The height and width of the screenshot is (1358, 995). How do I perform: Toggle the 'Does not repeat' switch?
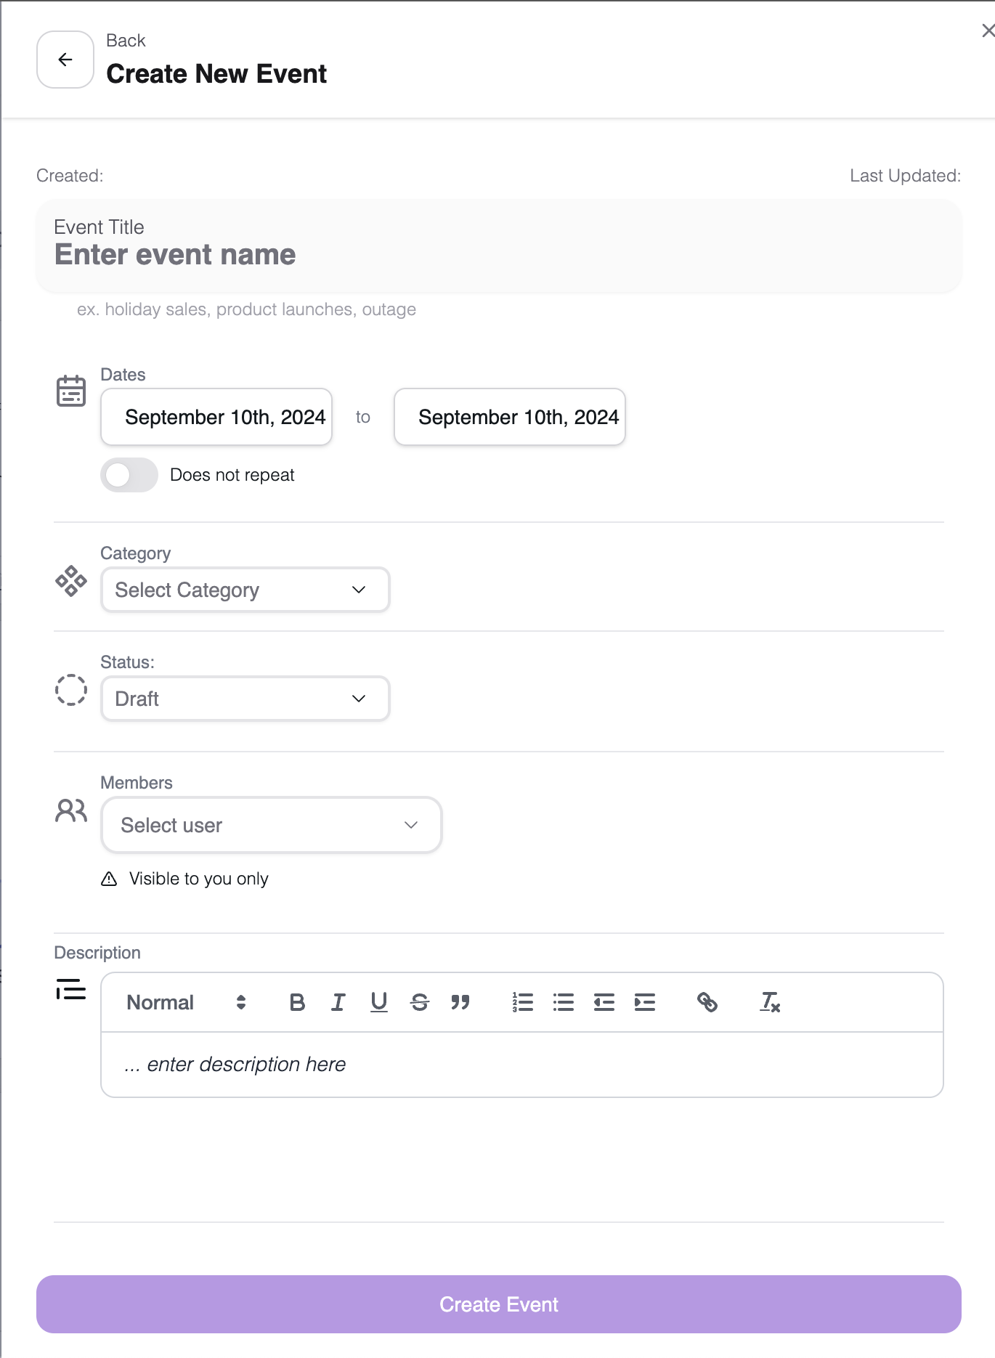click(x=129, y=475)
